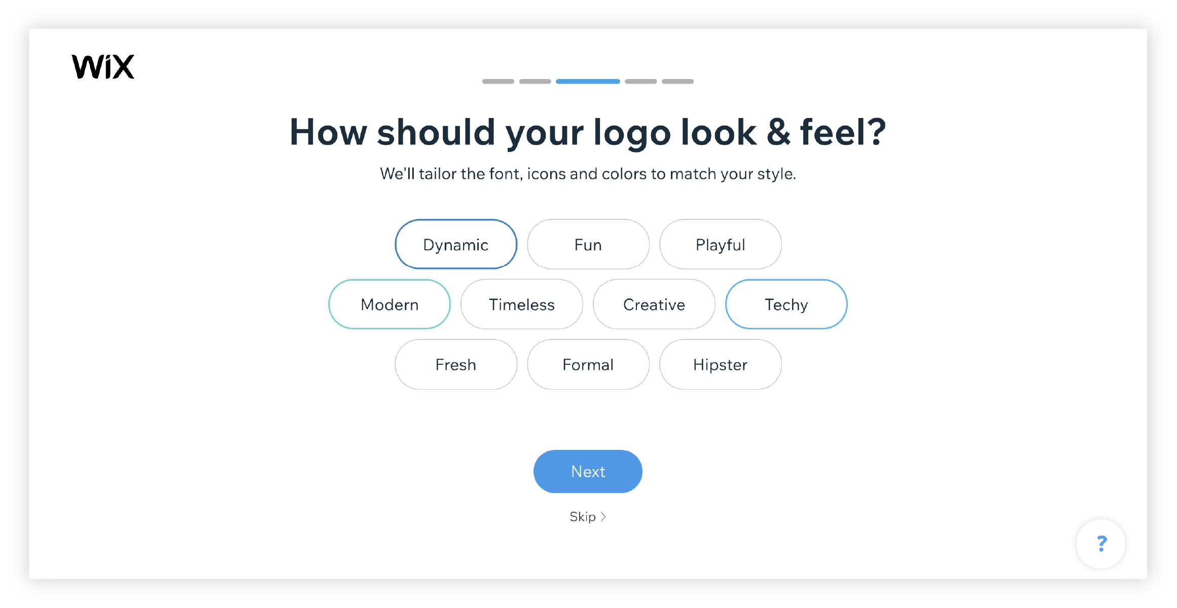Select the Formal style option
The image size is (1177, 608).
(587, 364)
